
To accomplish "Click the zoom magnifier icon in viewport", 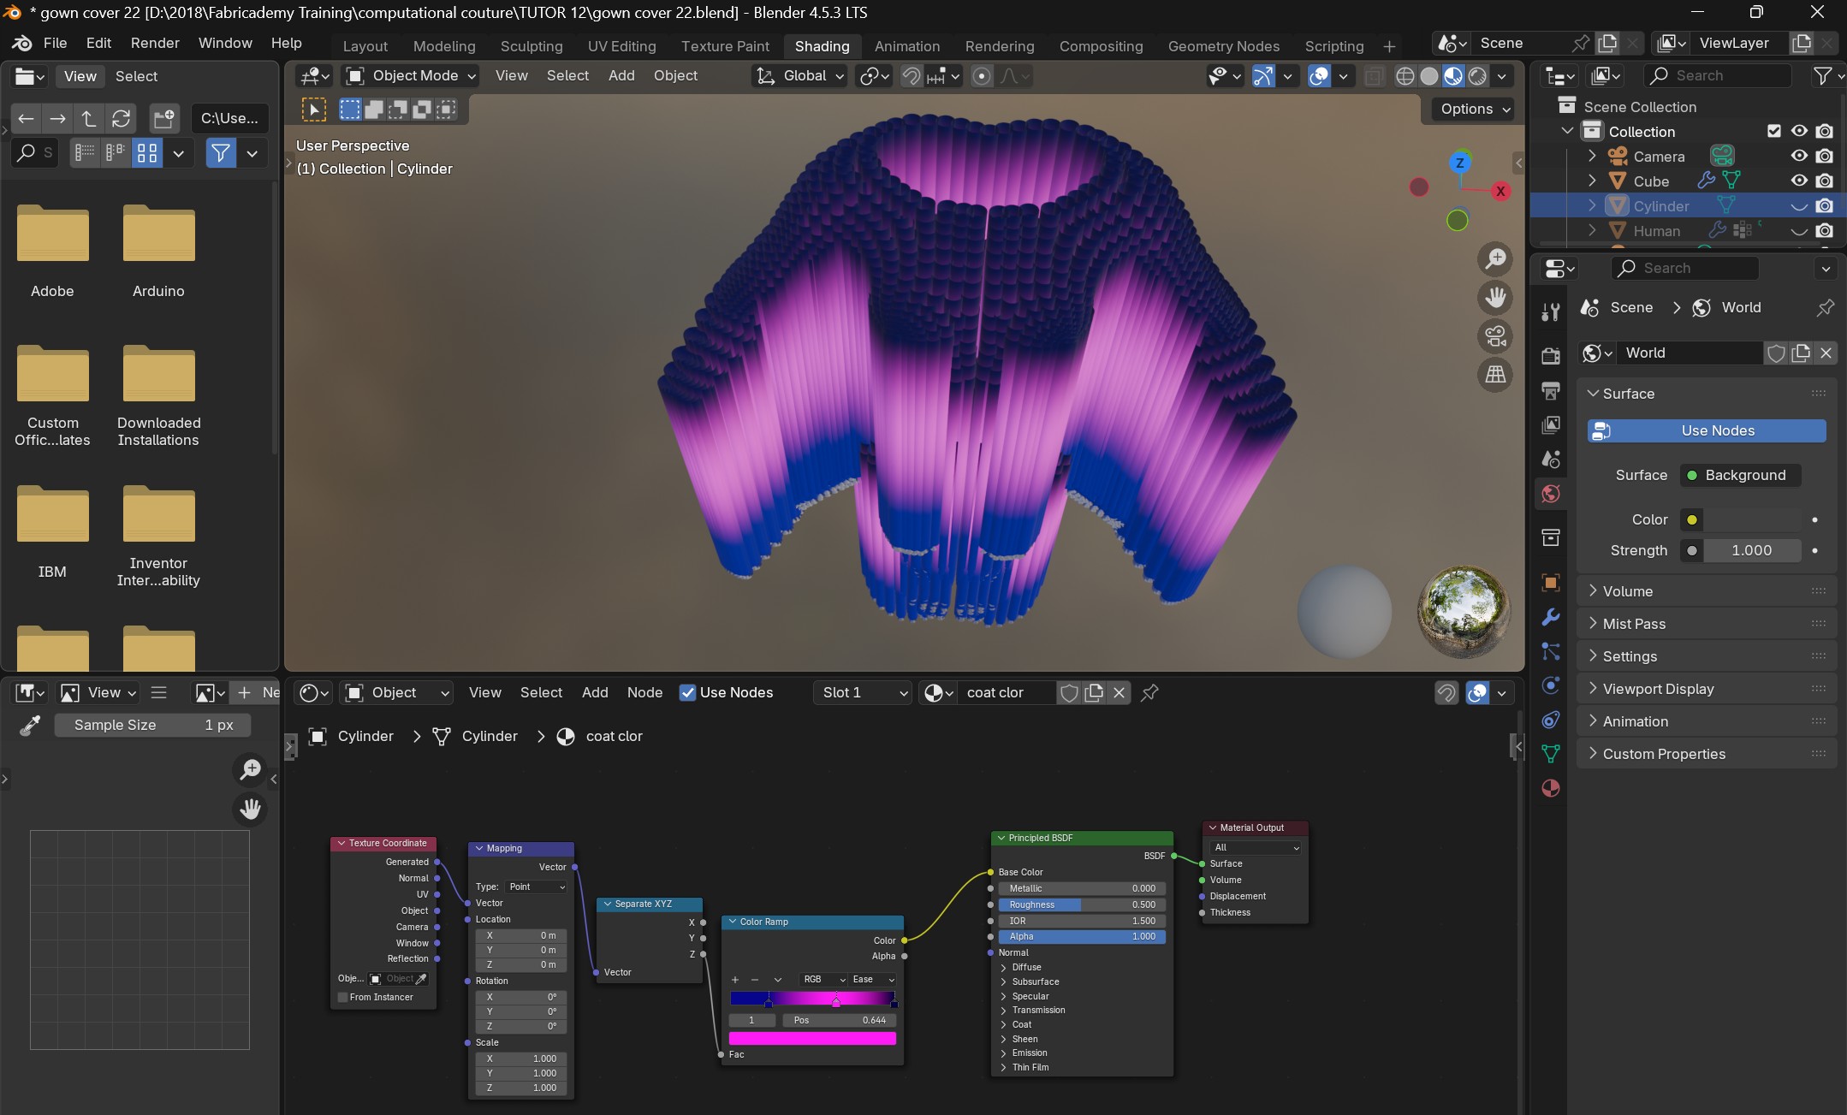I will 1495,258.
